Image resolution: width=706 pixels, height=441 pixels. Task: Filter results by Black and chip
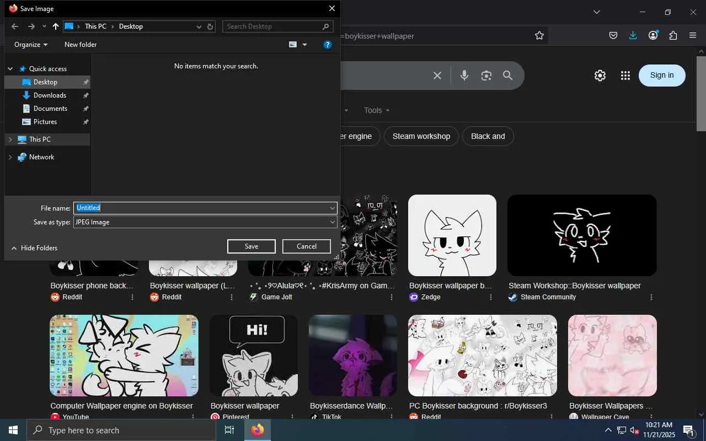coord(488,136)
